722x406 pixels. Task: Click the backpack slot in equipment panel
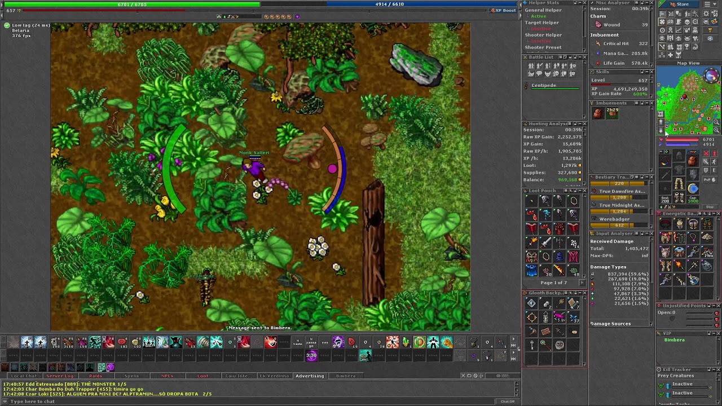click(x=693, y=161)
